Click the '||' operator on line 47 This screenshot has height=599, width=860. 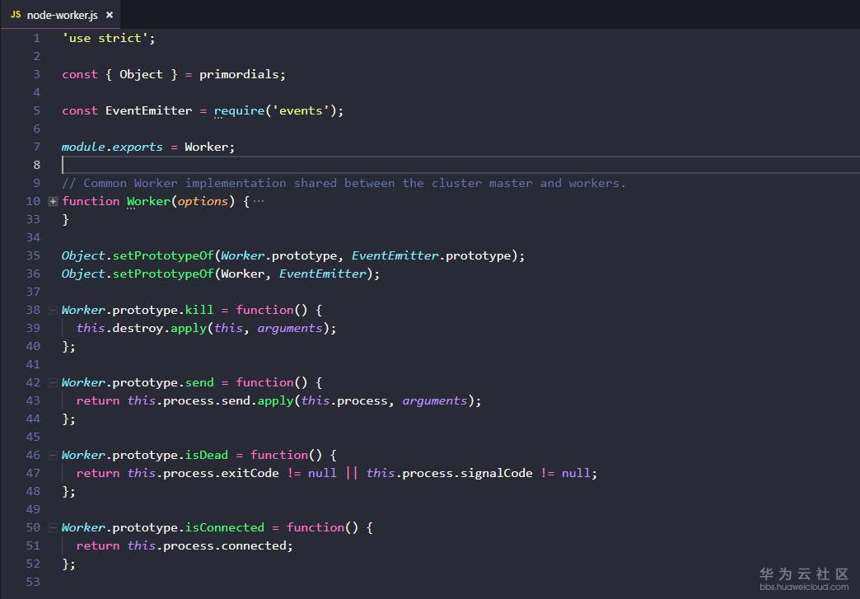pos(352,473)
